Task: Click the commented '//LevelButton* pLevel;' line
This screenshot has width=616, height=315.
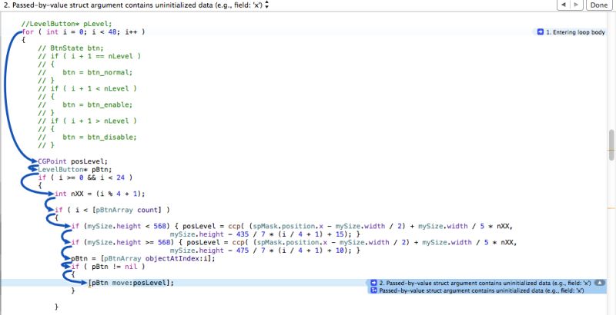Action: coord(66,24)
